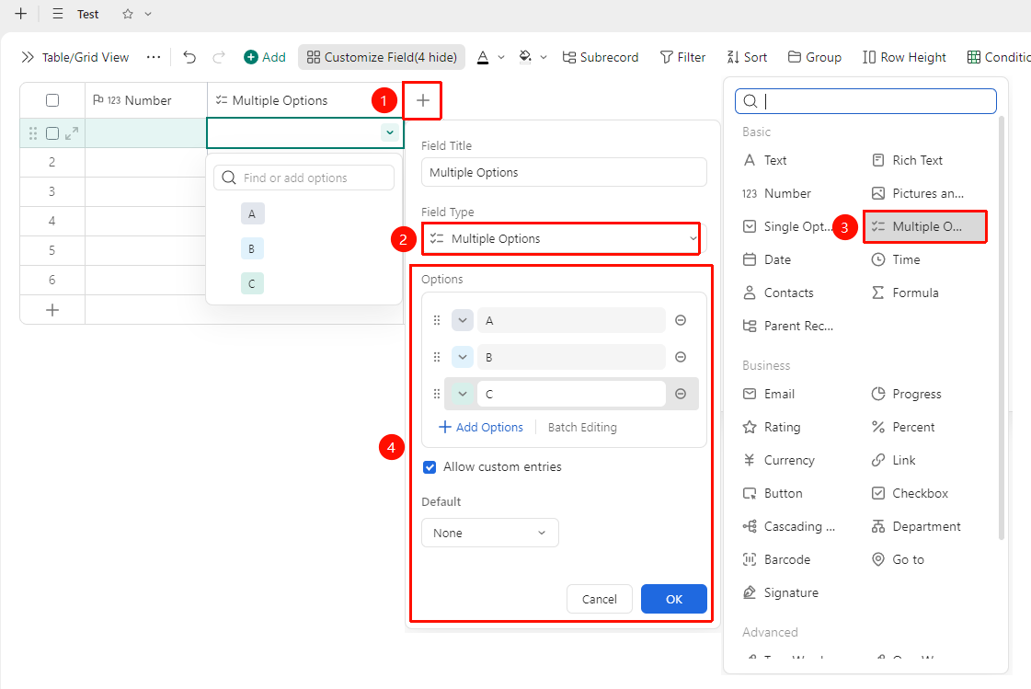This screenshot has width=1031, height=689.
Task: Select the Currency field type
Action: [778, 460]
